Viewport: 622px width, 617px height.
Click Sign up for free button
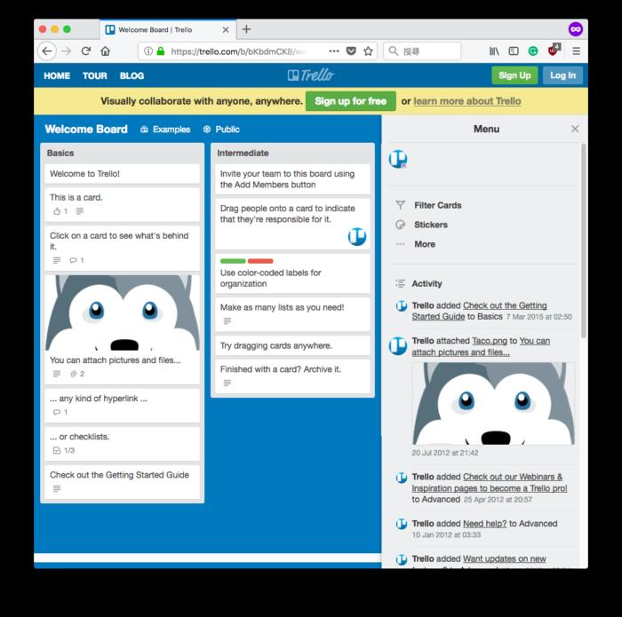point(351,101)
